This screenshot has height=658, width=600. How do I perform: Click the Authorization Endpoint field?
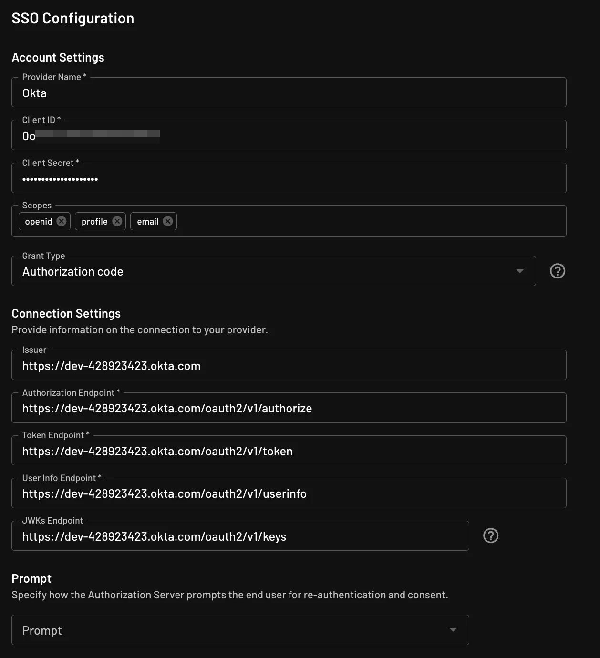289,408
